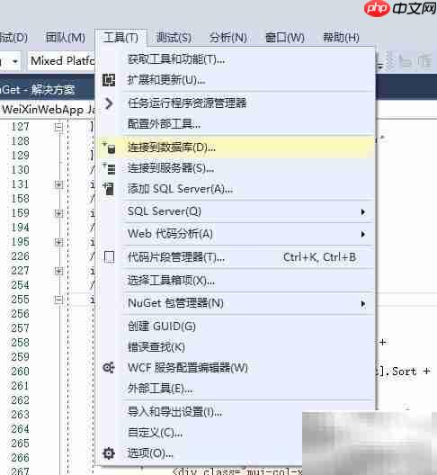Open the 团队(M) menu
Screen dimensions: 437x475
click(66, 38)
